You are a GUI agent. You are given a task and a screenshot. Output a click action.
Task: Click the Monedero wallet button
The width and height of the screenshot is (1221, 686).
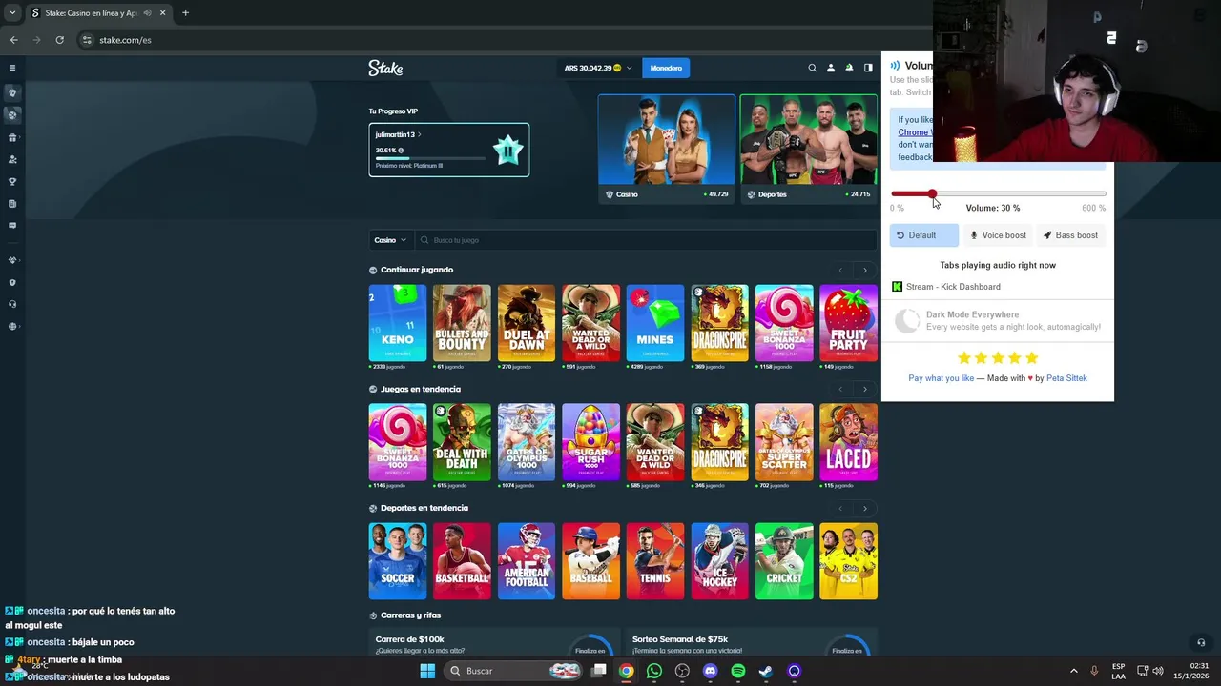tap(666, 68)
